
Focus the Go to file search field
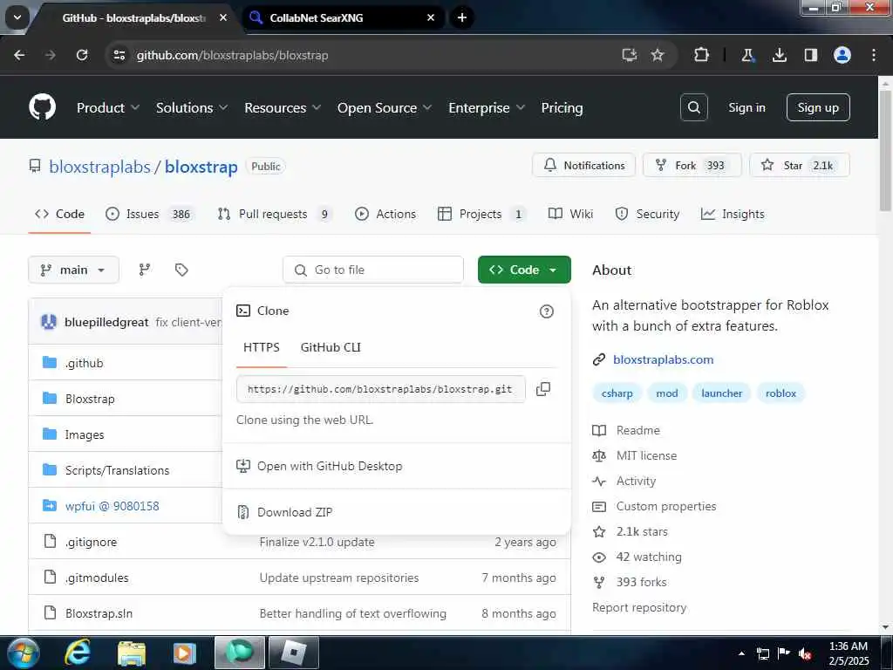tap(373, 270)
